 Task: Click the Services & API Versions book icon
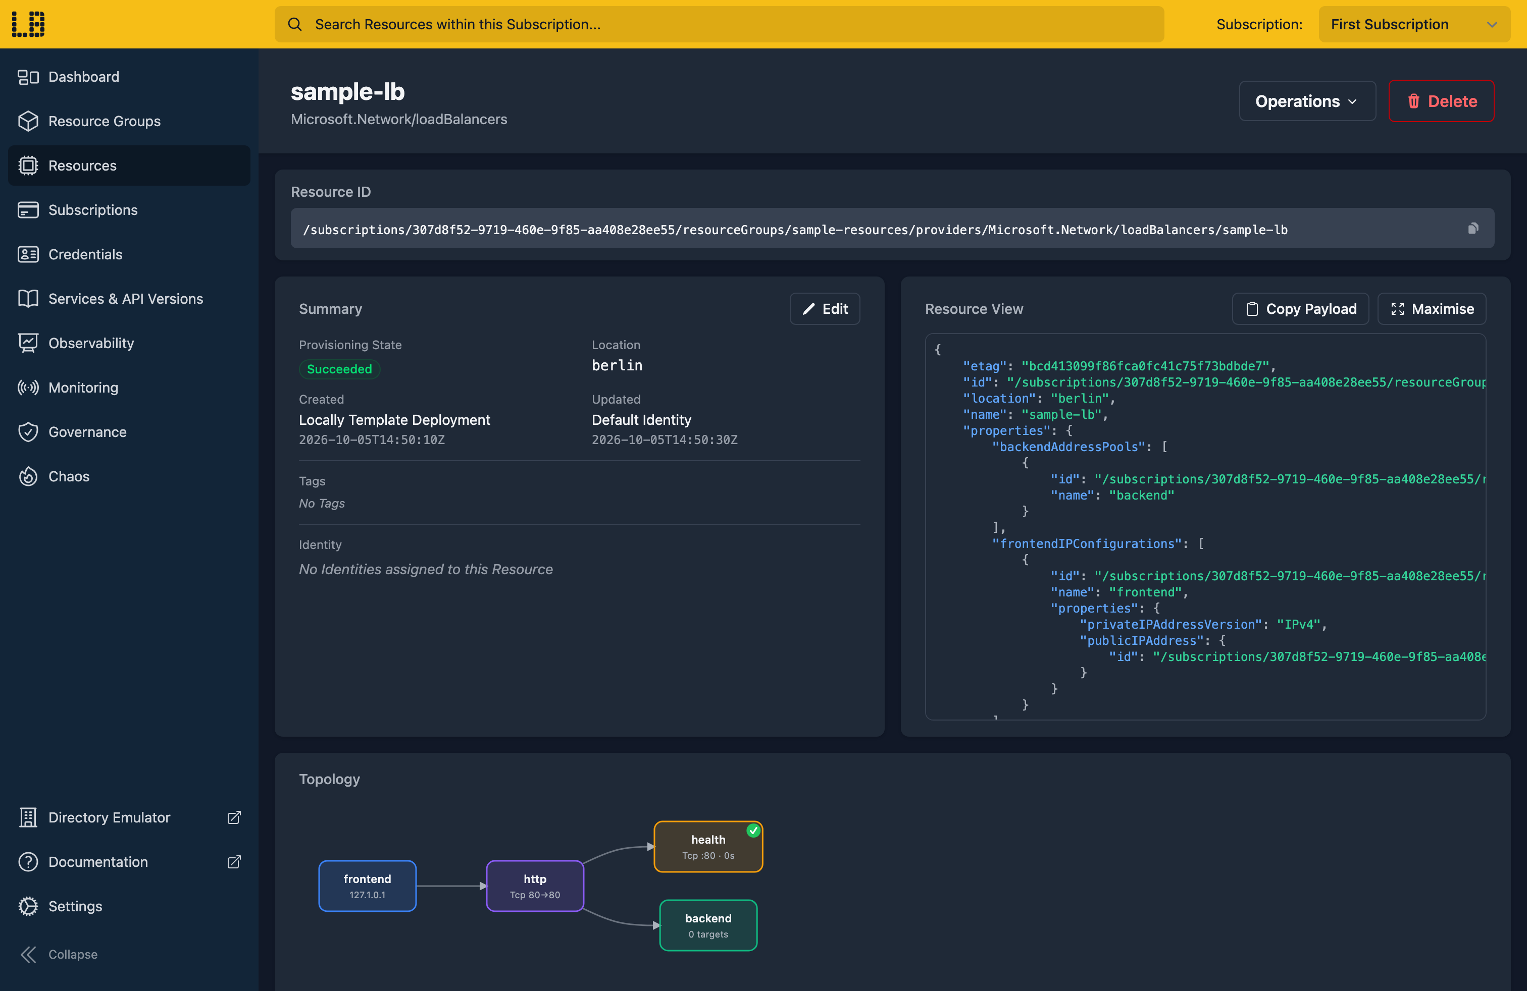(x=28, y=299)
